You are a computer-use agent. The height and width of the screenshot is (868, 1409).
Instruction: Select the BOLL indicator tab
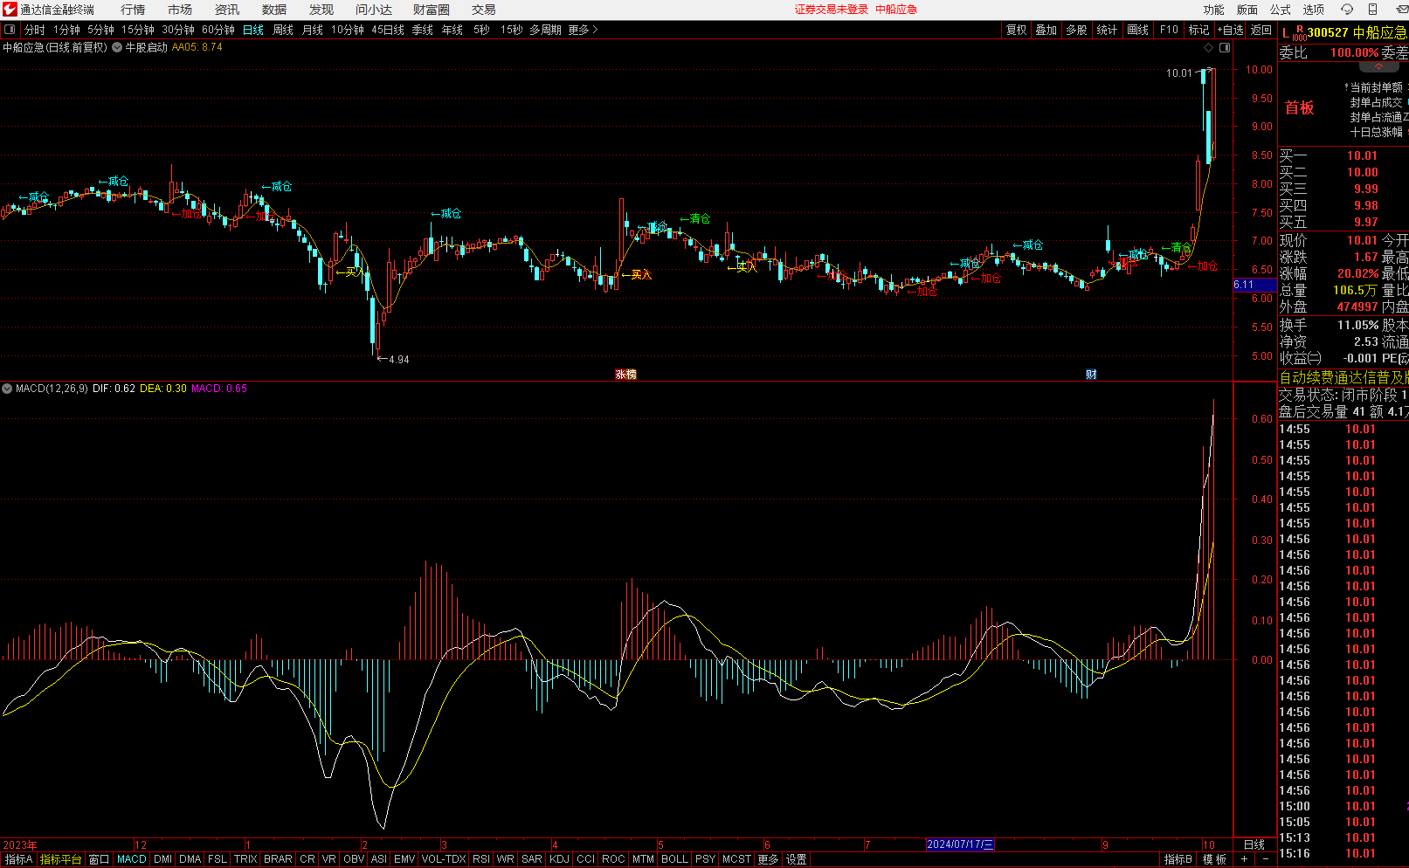pyautogui.click(x=674, y=859)
